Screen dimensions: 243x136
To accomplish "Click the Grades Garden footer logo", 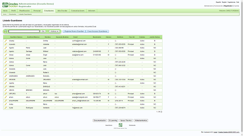I will pyautogui.click(x=120, y=125).
